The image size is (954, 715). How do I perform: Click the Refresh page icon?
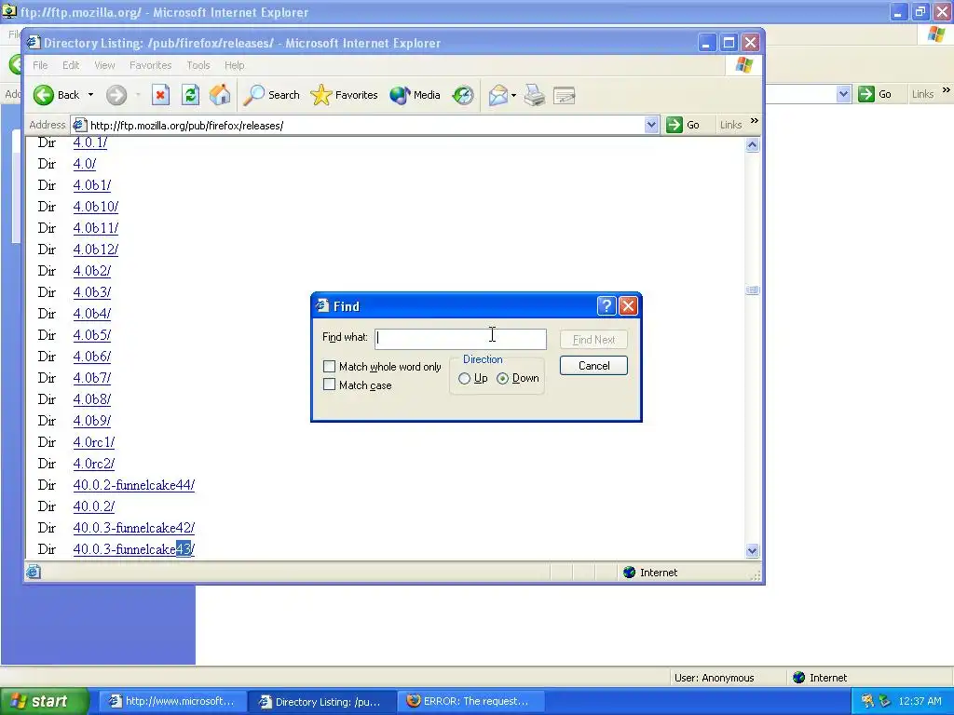pyautogui.click(x=190, y=95)
